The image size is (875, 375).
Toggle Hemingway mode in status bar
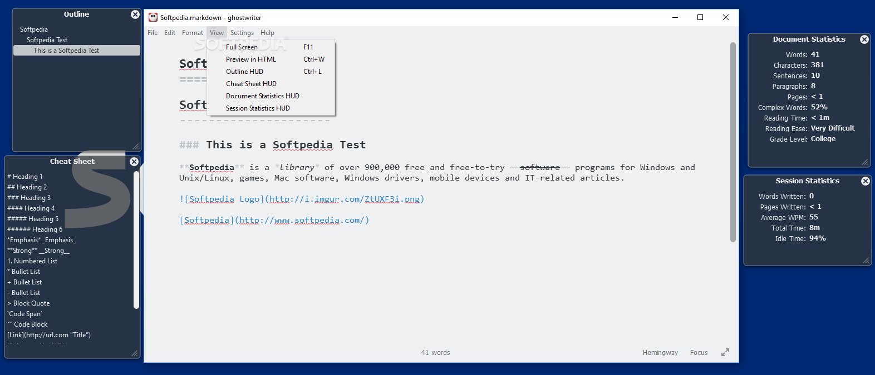coord(660,353)
